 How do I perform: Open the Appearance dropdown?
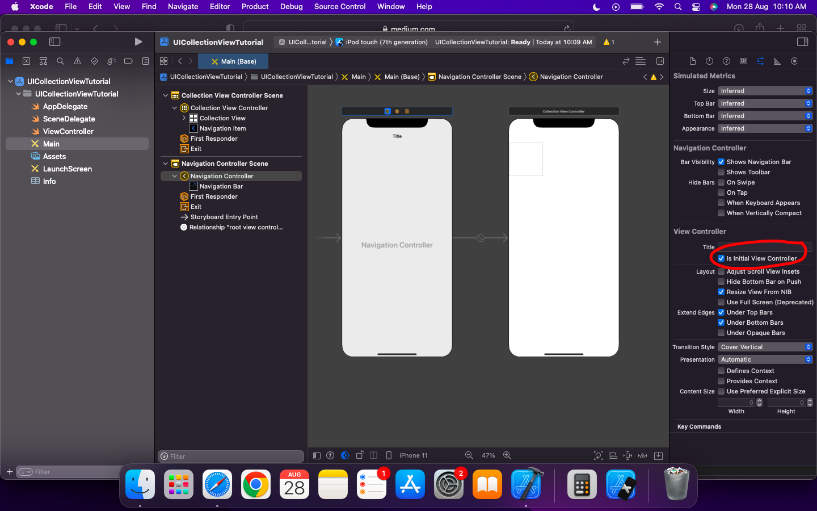765,128
